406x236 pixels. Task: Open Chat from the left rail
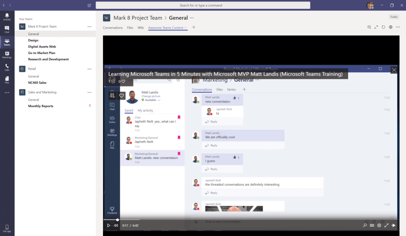click(7, 29)
